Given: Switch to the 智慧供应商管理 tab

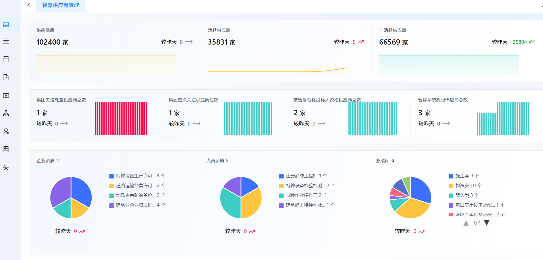Looking at the screenshot, I should [x=61, y=5].
